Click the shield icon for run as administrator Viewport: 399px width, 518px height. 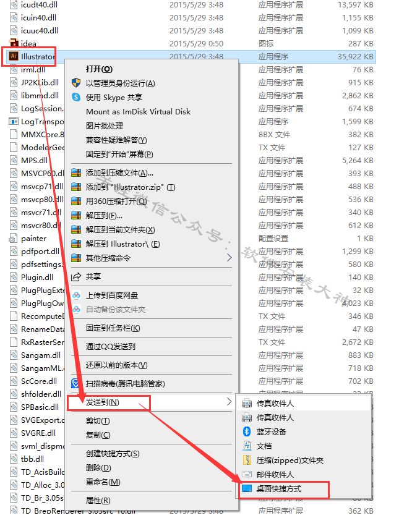[76, 83]
